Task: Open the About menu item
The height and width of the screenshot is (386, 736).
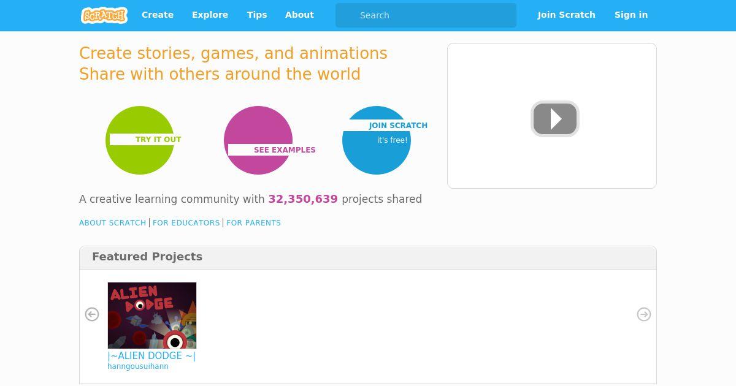Action: pyautogui.click(x=299, y=15)
